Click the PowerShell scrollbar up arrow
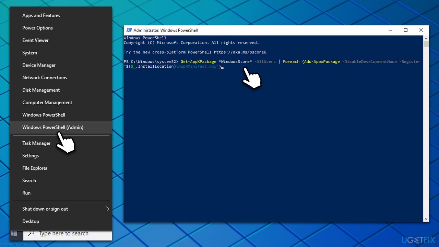 pyautogui.click(x=426, y=38)
